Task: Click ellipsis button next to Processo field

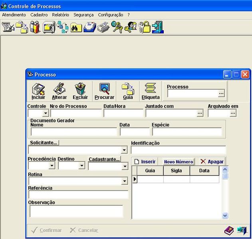Action: coord(221,94)
